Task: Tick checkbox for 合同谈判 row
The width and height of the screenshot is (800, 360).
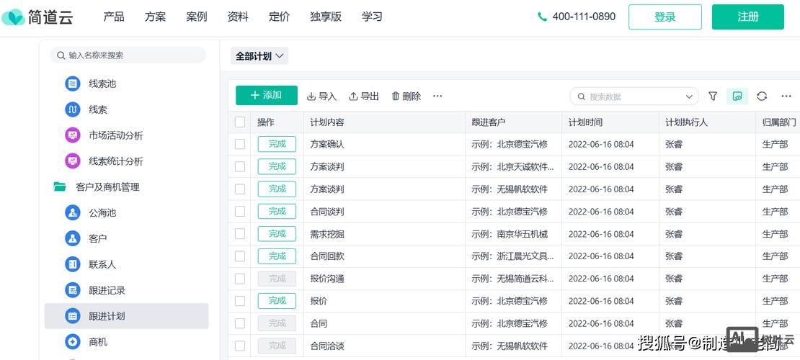Action: tap(240, 212)
